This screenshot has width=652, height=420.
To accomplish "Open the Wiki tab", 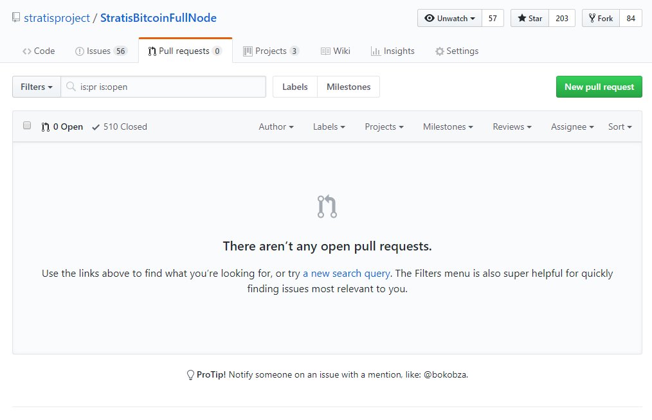I will coord(336,51).
